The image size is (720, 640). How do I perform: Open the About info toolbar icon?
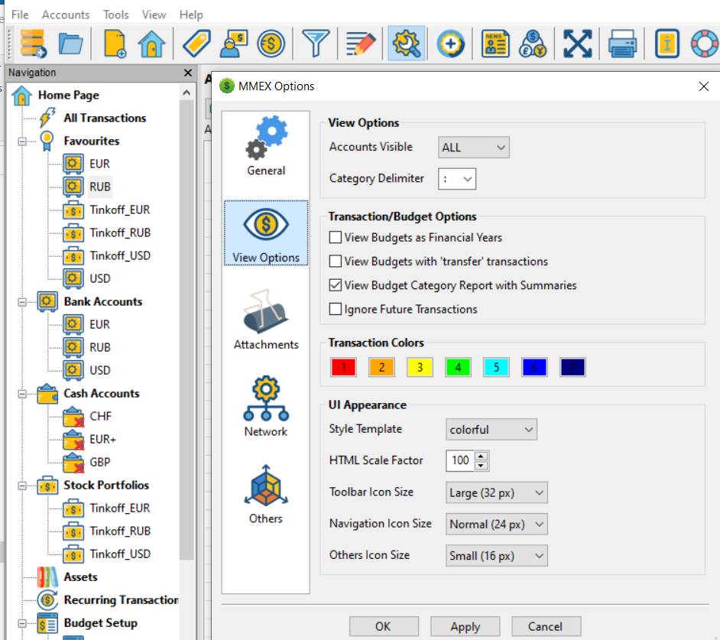click(x=666, y=44)
